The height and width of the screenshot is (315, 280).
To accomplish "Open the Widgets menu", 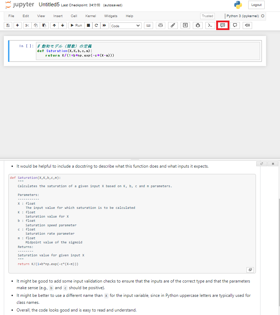I will coord(111,16).
